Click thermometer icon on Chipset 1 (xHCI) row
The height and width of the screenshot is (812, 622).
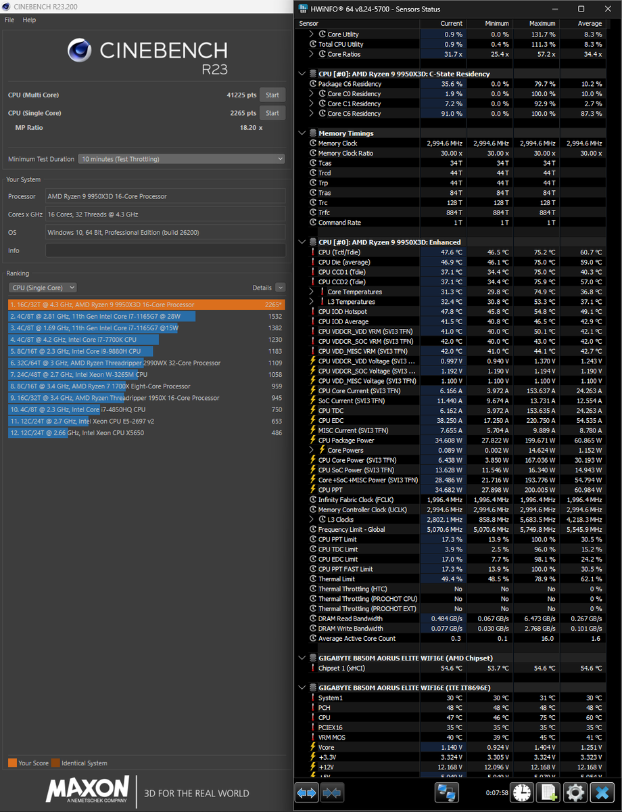[x=312, y=668]
